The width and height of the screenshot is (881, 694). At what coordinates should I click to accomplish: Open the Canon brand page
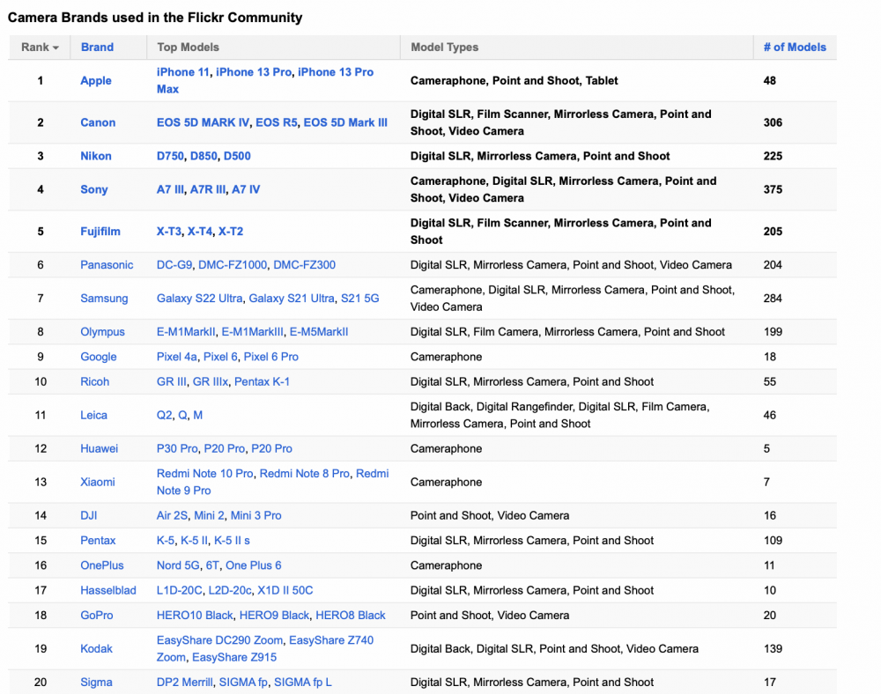(x=98, y=122)
